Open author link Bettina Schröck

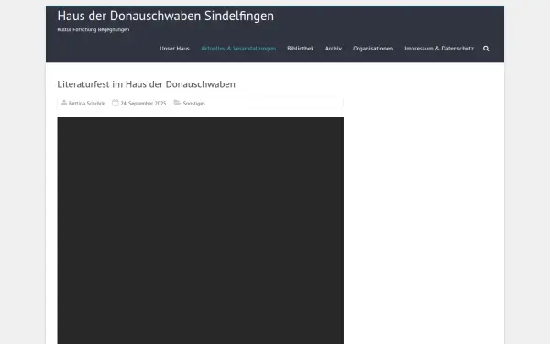86,103
